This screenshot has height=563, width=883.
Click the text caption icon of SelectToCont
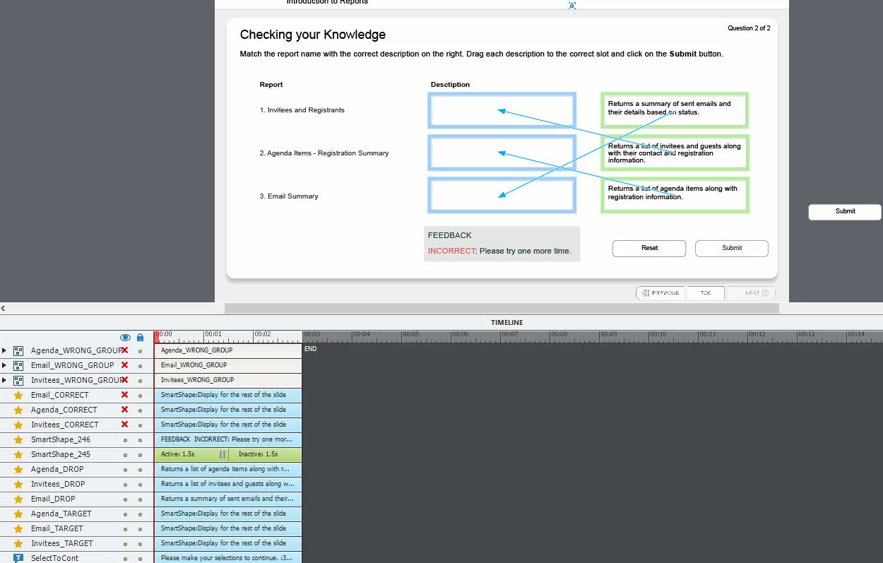[18, 558]
